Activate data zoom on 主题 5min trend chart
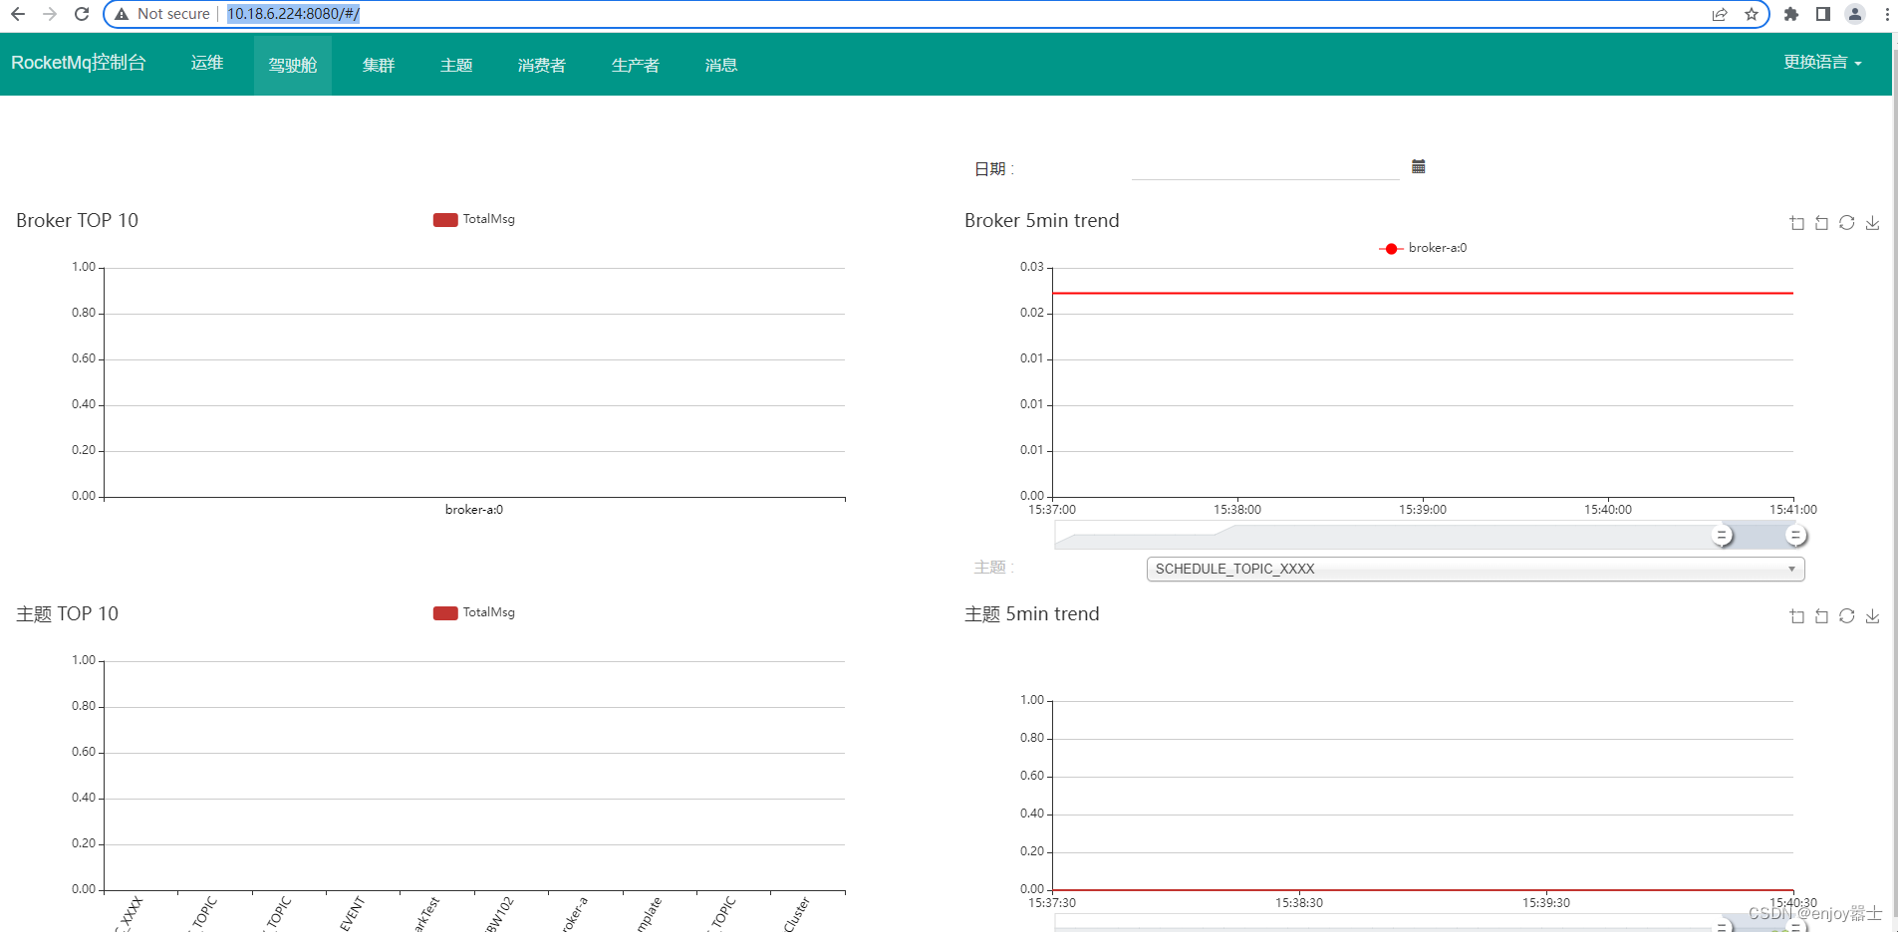Screen dimensions: 1898x932 pos(1797,616)
